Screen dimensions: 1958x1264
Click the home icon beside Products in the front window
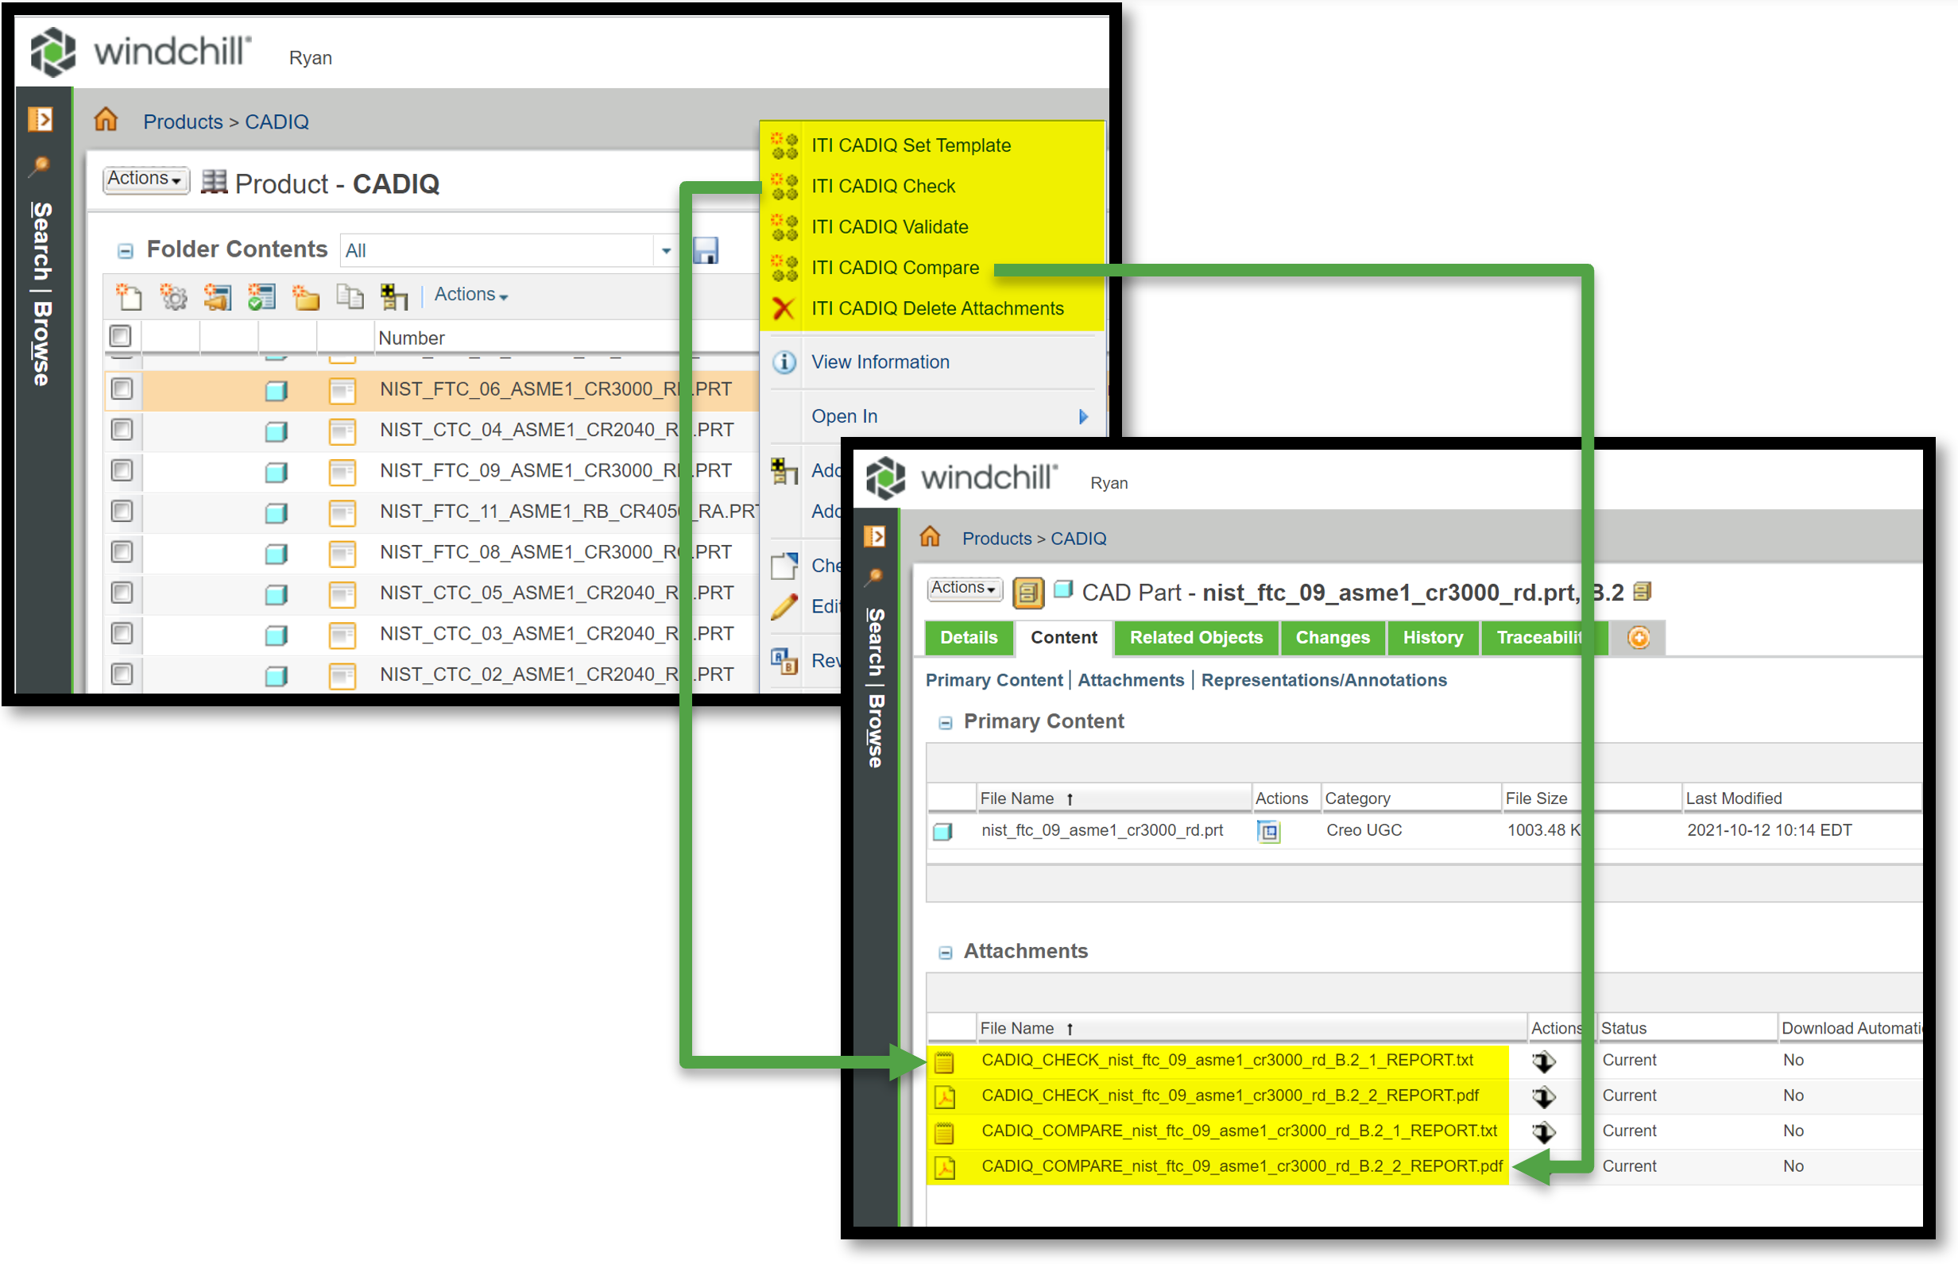(x=929, y=537)
